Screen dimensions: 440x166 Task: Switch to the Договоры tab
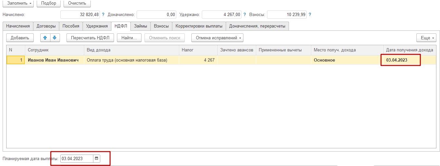46,26
